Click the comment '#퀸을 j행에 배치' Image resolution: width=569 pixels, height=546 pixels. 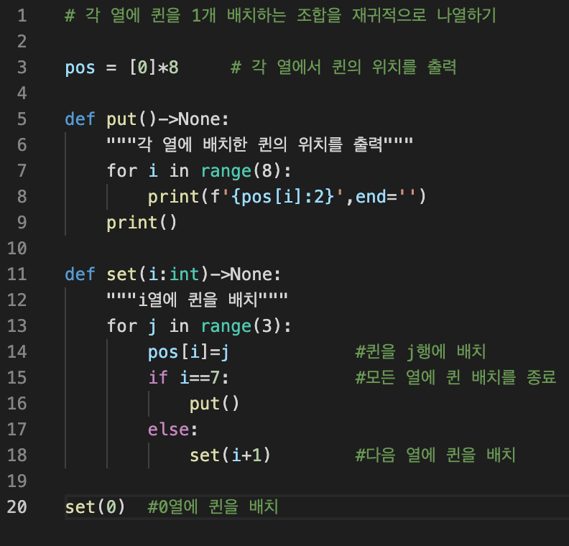420,351
